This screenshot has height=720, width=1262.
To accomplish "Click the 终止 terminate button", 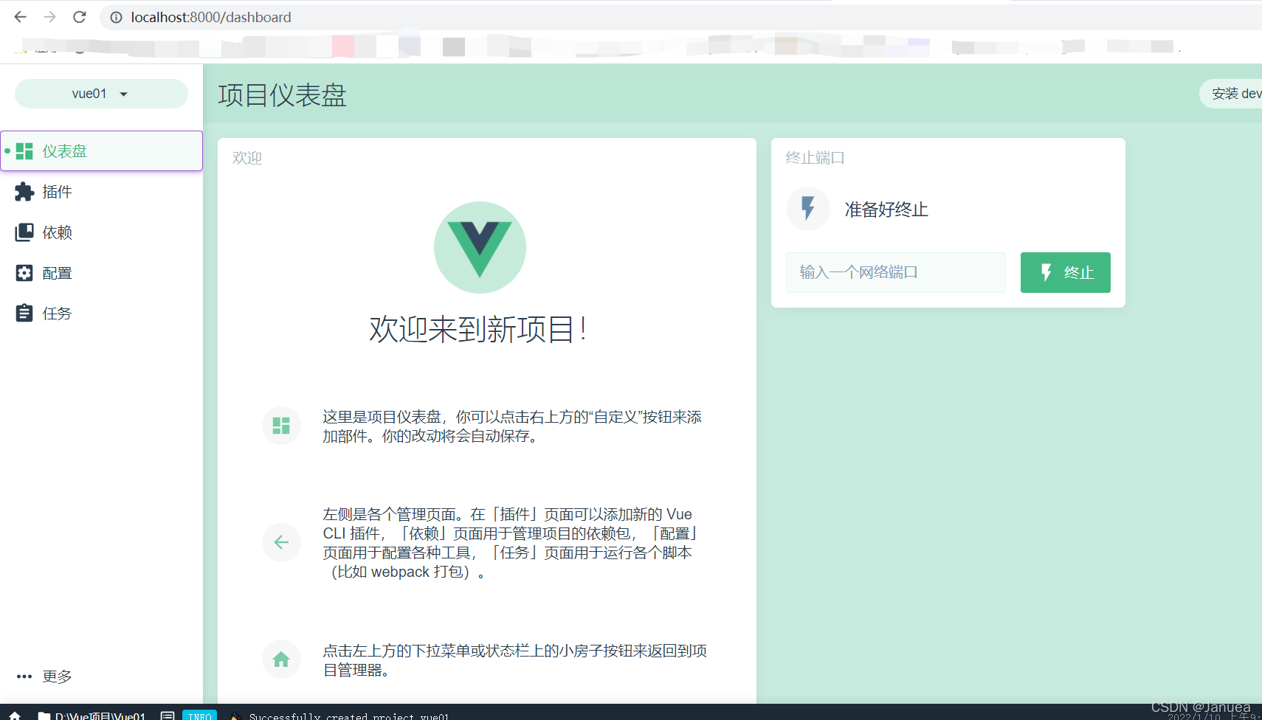I will [1065, 272].
